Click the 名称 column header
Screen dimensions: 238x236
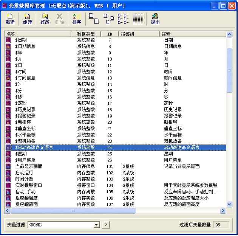tap(38, 34)
